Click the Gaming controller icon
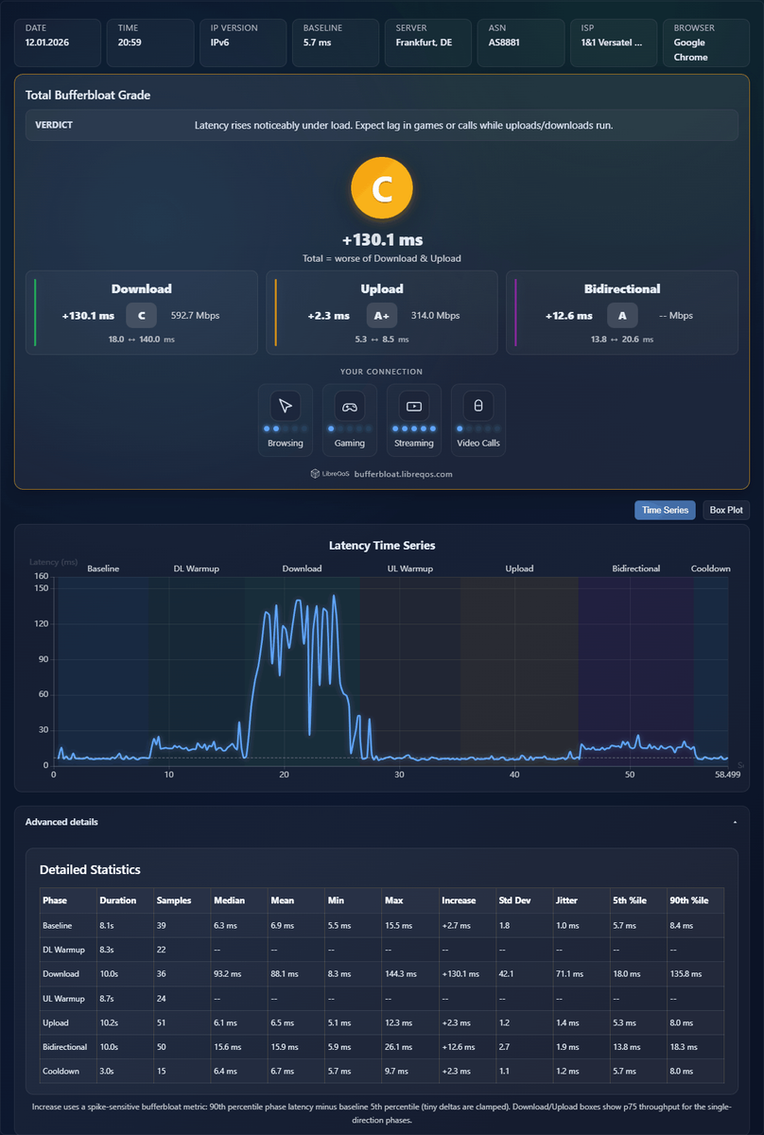 pos(350,406)
